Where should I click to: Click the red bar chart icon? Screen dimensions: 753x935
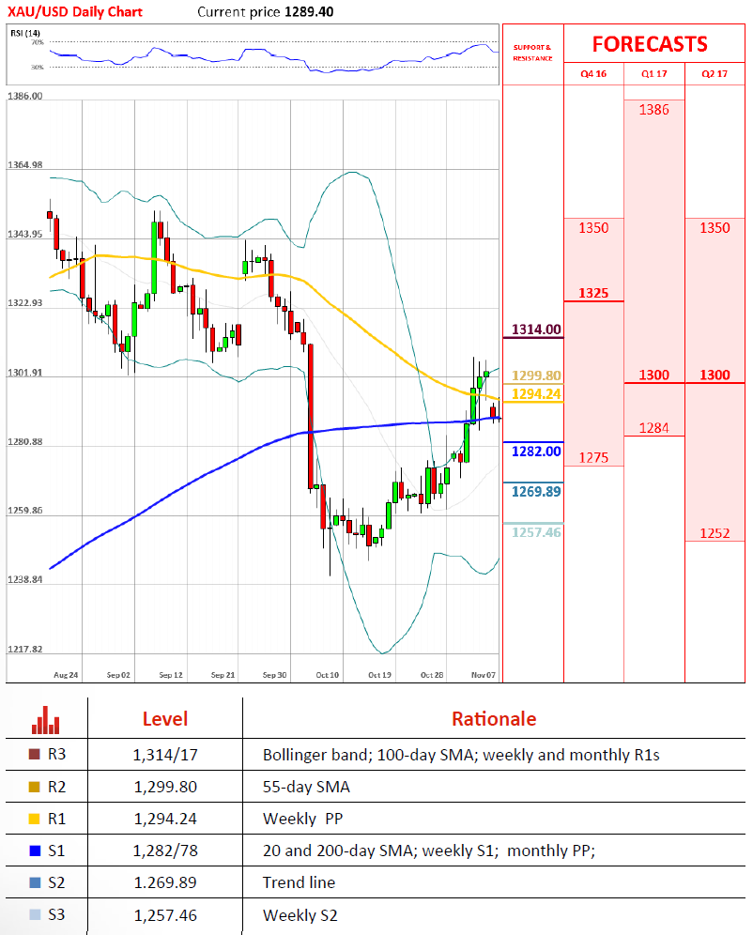point(46,720)
